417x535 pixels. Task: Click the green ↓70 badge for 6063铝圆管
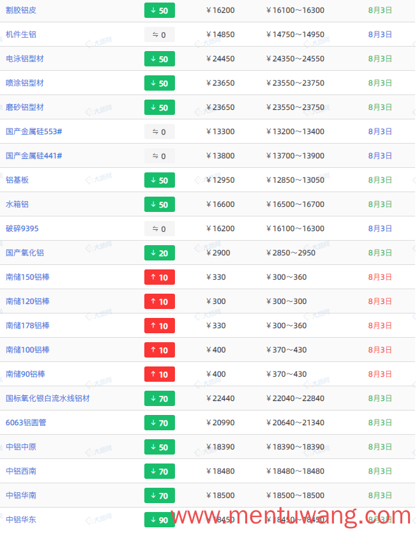160,423
